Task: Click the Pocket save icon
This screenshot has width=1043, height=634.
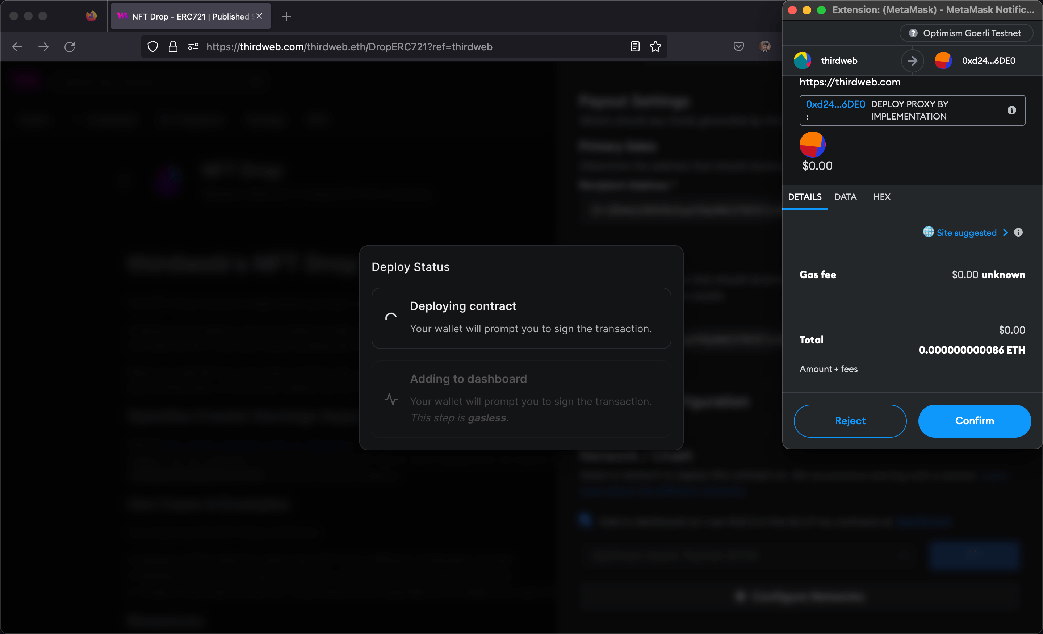Action: (x=738, y=47)
